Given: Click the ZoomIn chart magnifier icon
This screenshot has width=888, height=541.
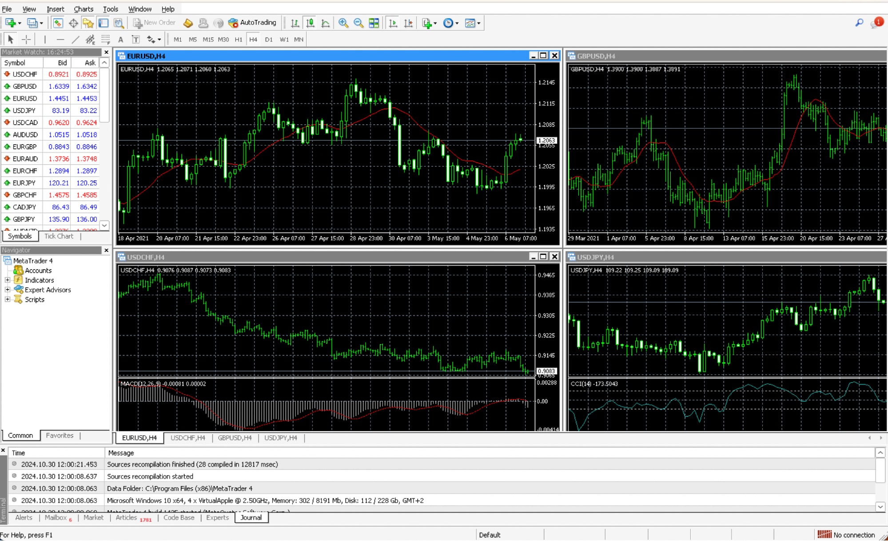Looking at the screenshot, I should (342, 23).
